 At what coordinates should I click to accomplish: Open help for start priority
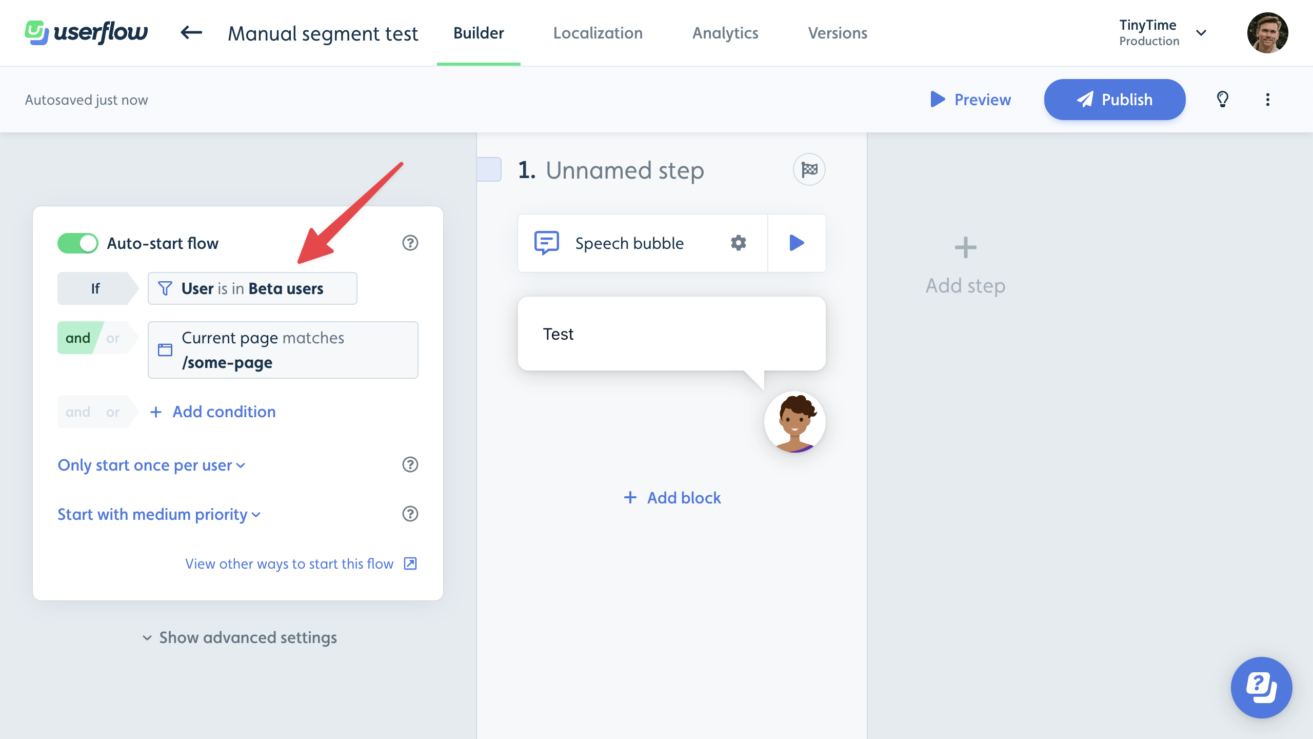(410, 514)
